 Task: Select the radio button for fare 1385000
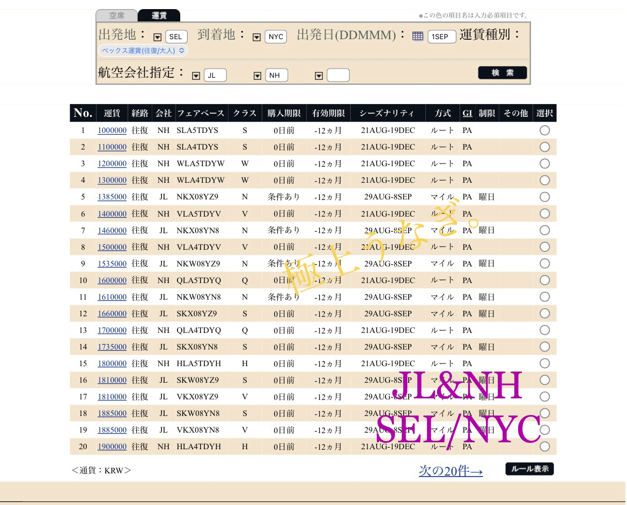[544, 197]
